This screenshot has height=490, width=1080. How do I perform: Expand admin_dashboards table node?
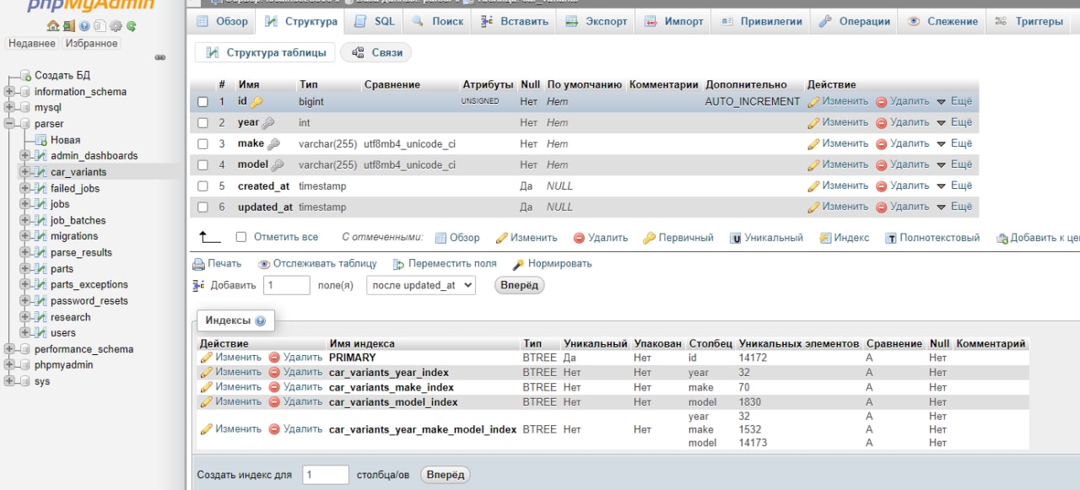click(25, 156)
